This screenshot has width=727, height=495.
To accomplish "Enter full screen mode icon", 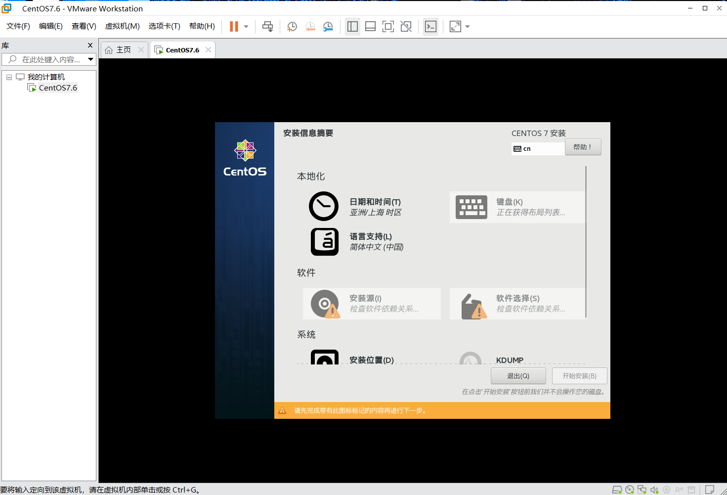I will click(388, 26).
